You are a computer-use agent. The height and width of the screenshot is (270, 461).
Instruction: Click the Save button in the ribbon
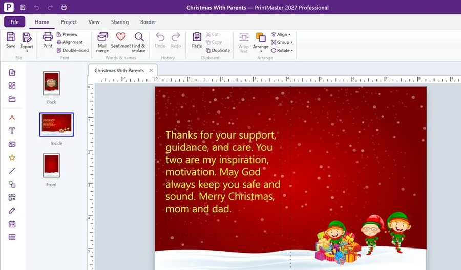click(11, 40)
